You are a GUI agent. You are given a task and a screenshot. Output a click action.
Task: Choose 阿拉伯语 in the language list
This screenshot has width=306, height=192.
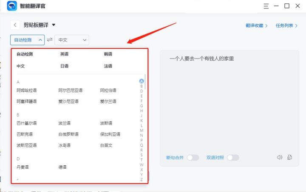tap(108, 90)
